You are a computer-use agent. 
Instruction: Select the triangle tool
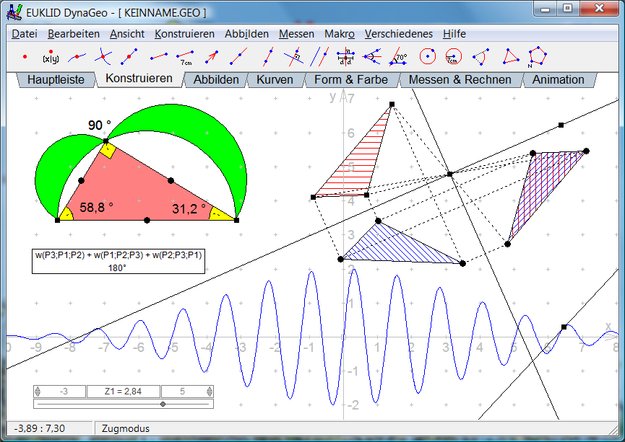(511, 56)
